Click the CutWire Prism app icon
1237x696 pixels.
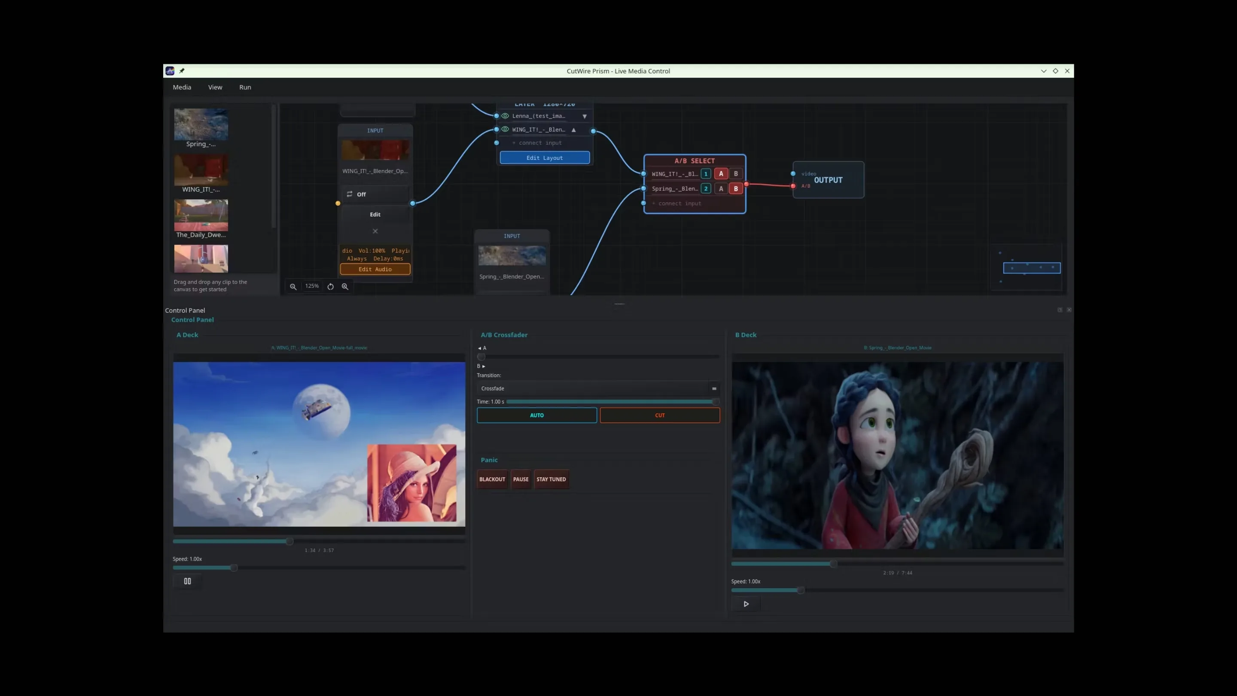(170, 71)
